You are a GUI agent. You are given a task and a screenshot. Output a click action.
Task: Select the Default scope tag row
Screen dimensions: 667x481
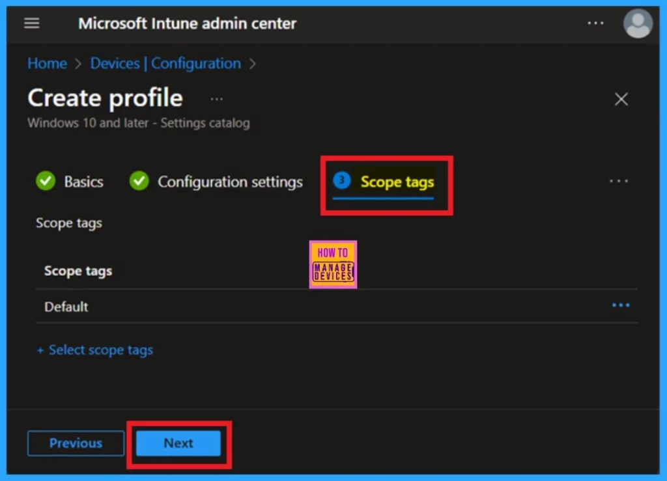pyautogui.click(x=337, y=307)
